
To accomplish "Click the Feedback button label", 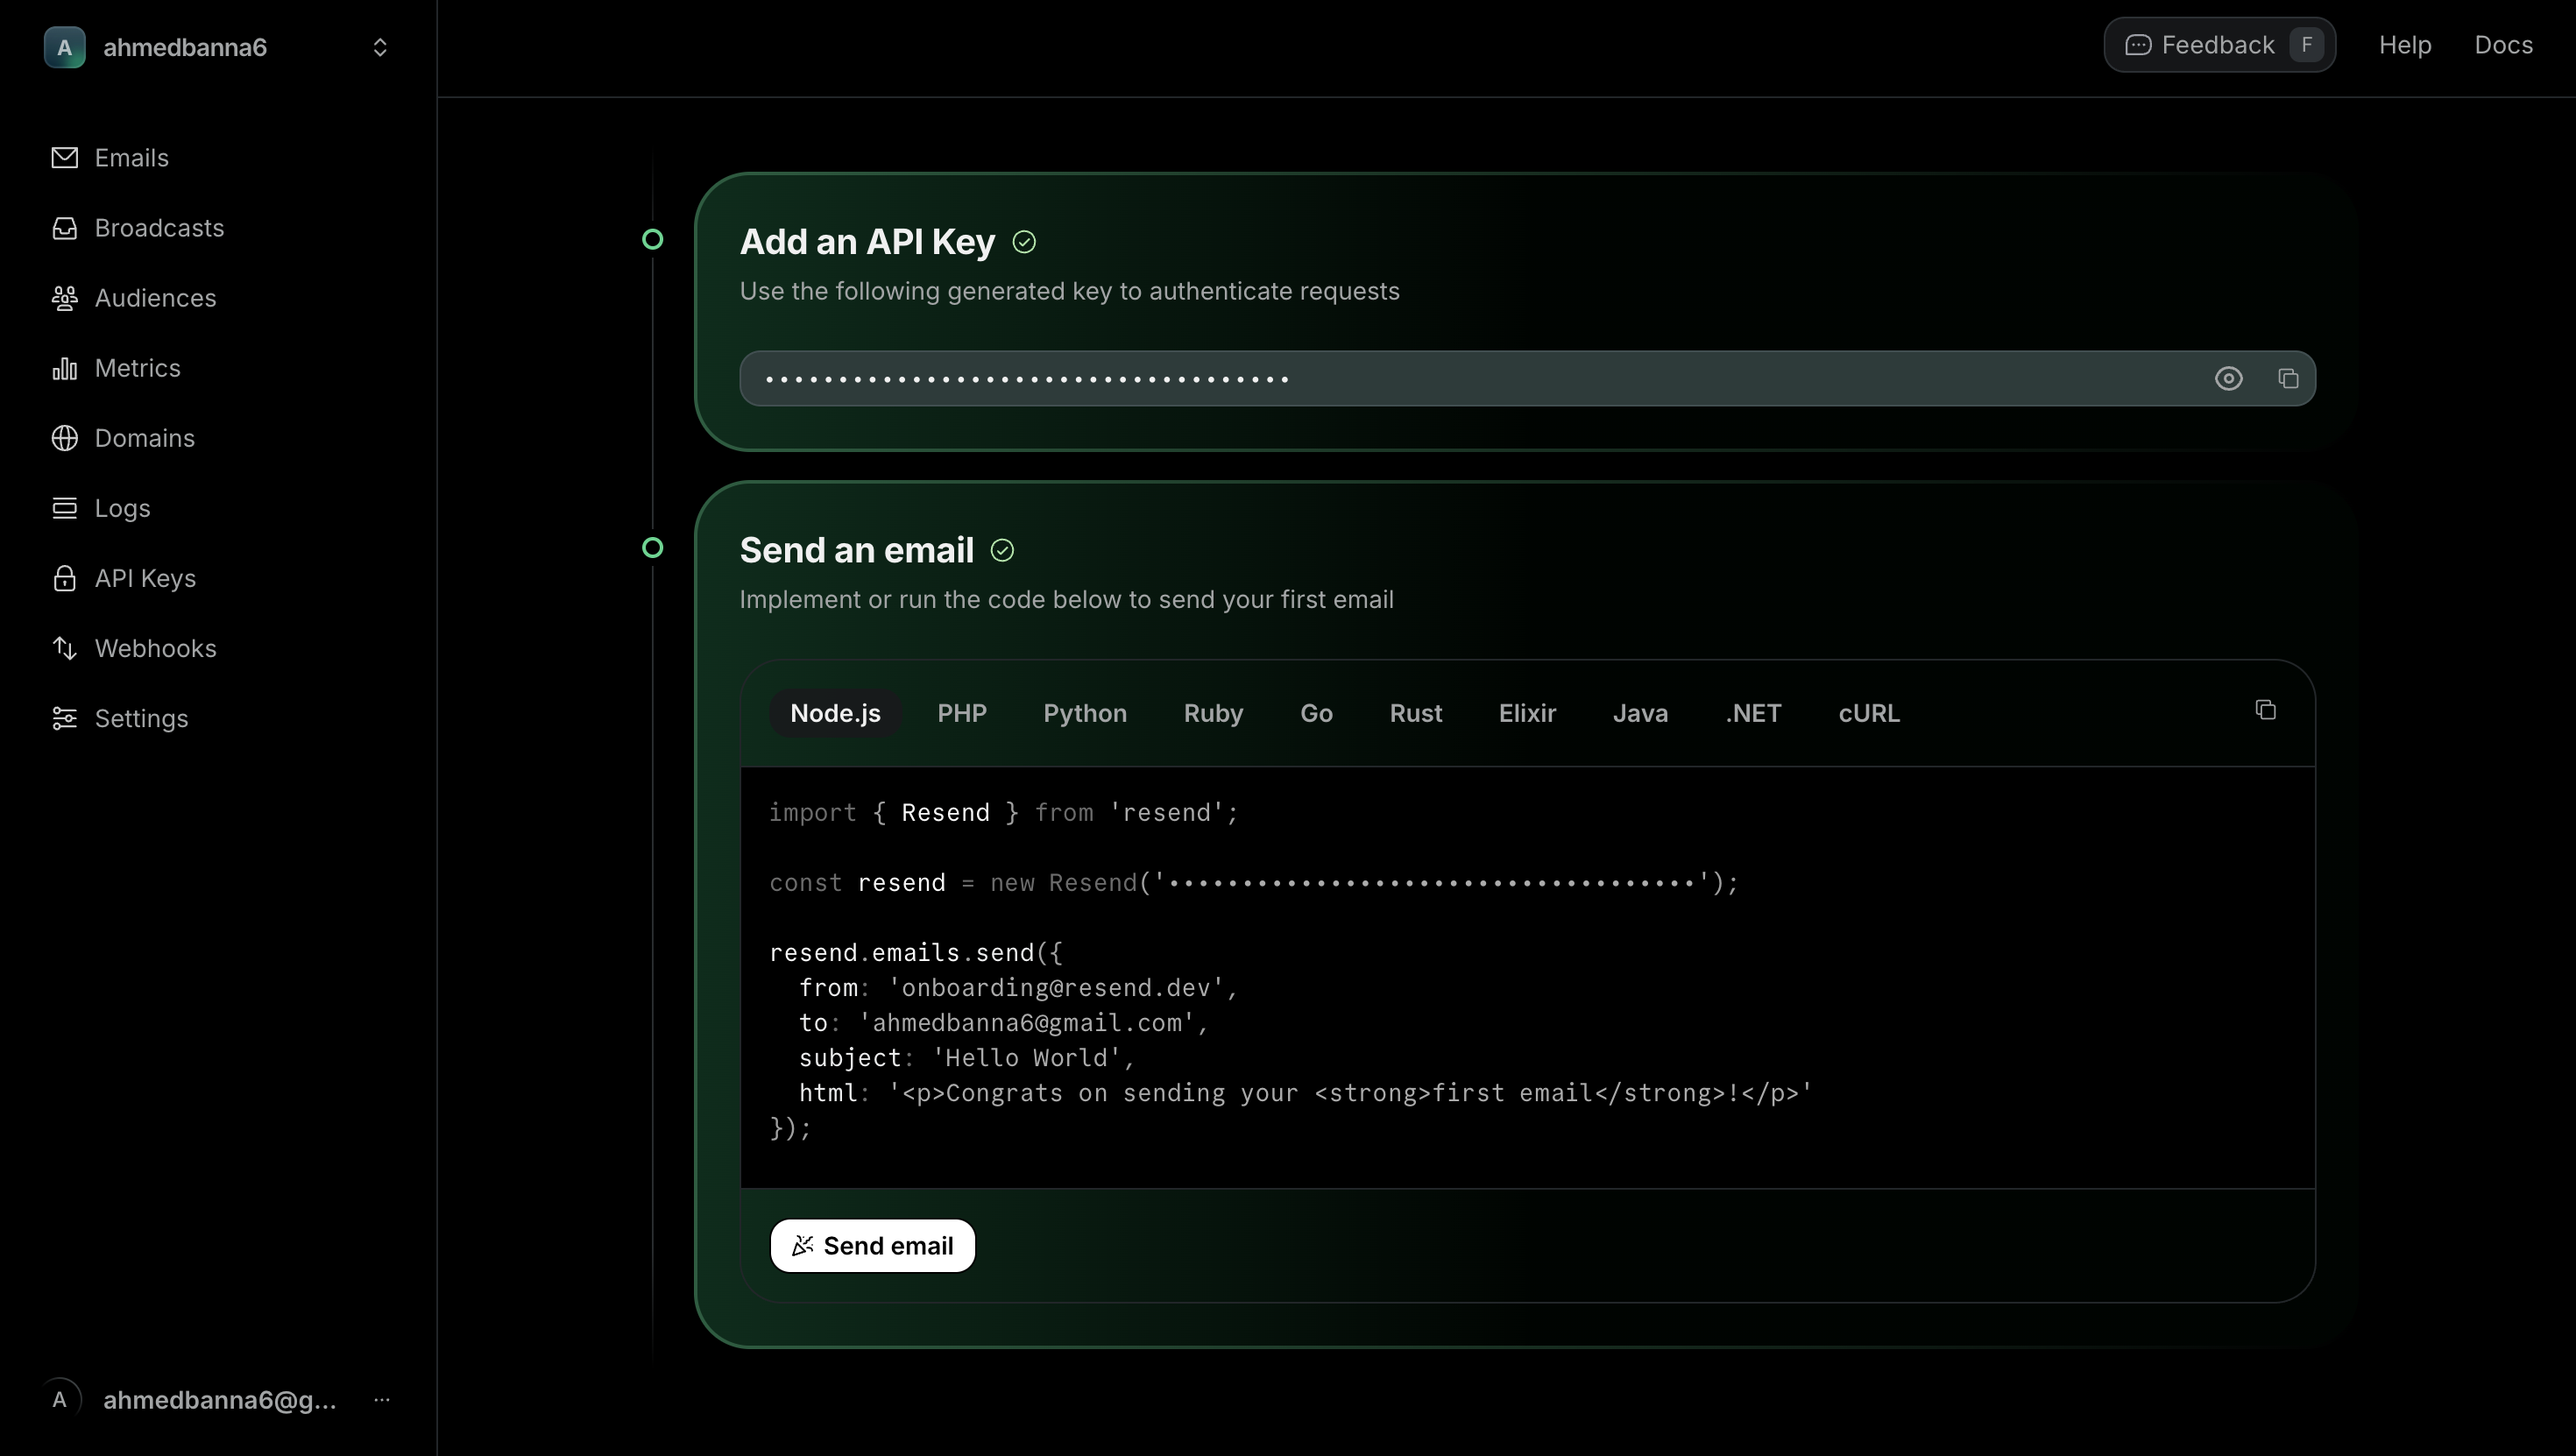I will 2218,45.
